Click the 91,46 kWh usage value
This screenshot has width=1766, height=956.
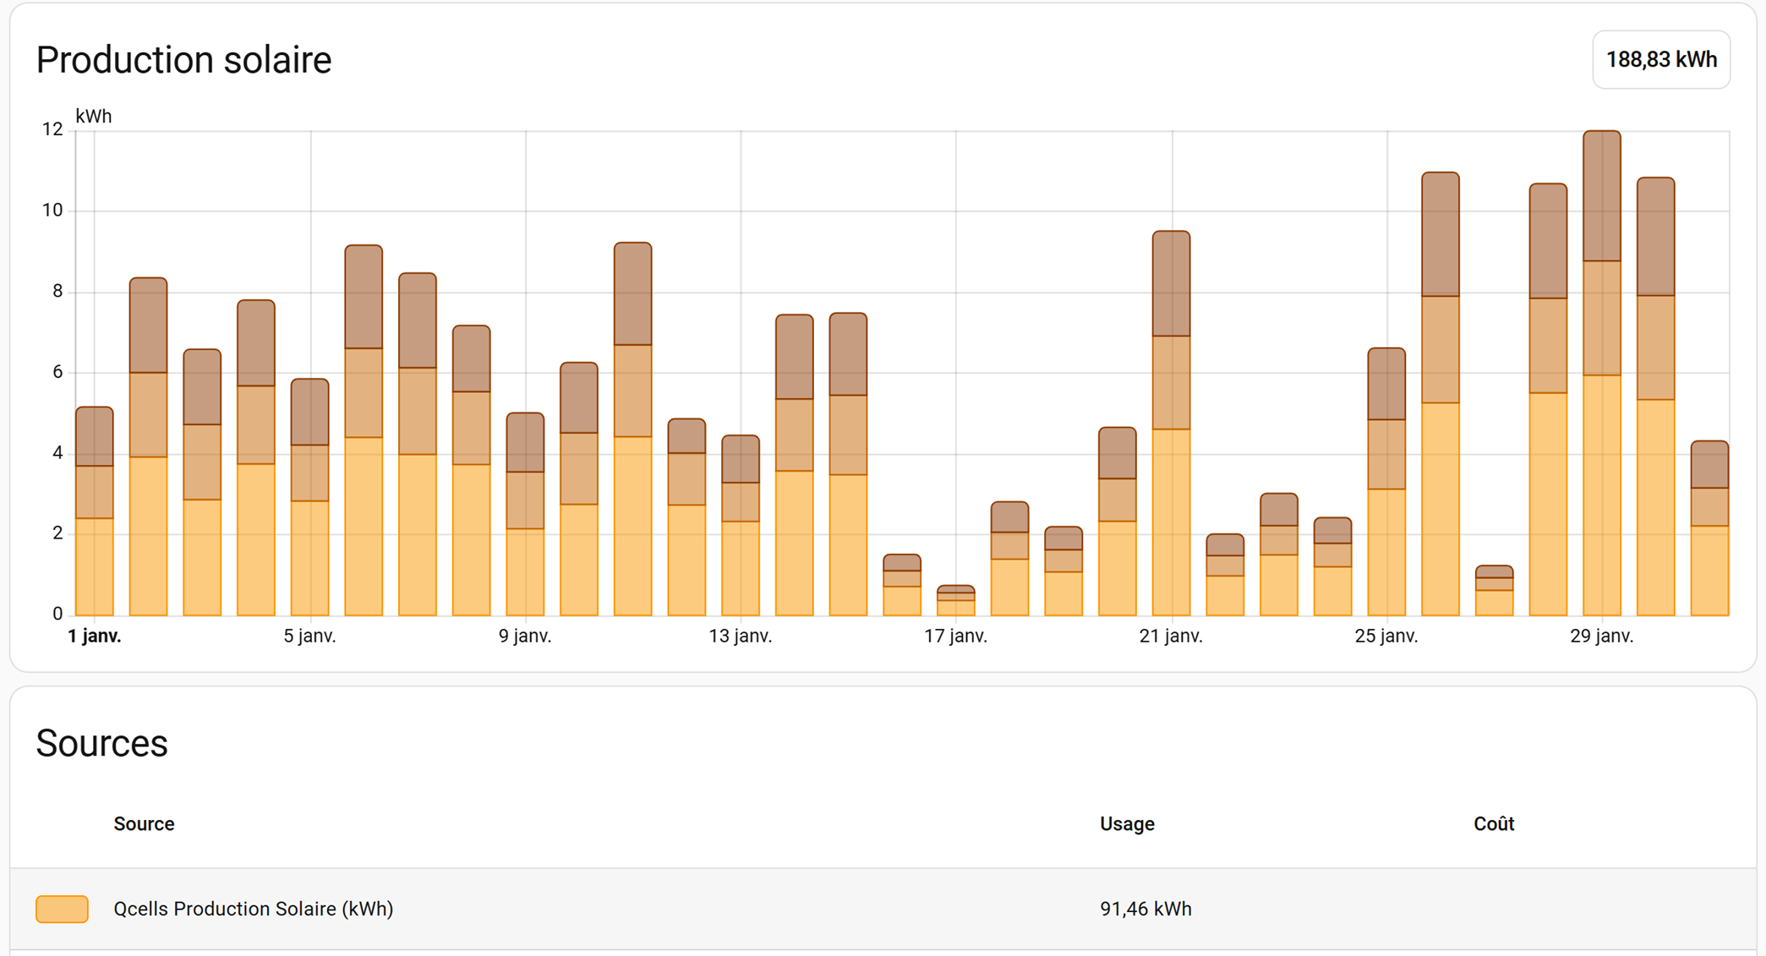(1145, 909)
